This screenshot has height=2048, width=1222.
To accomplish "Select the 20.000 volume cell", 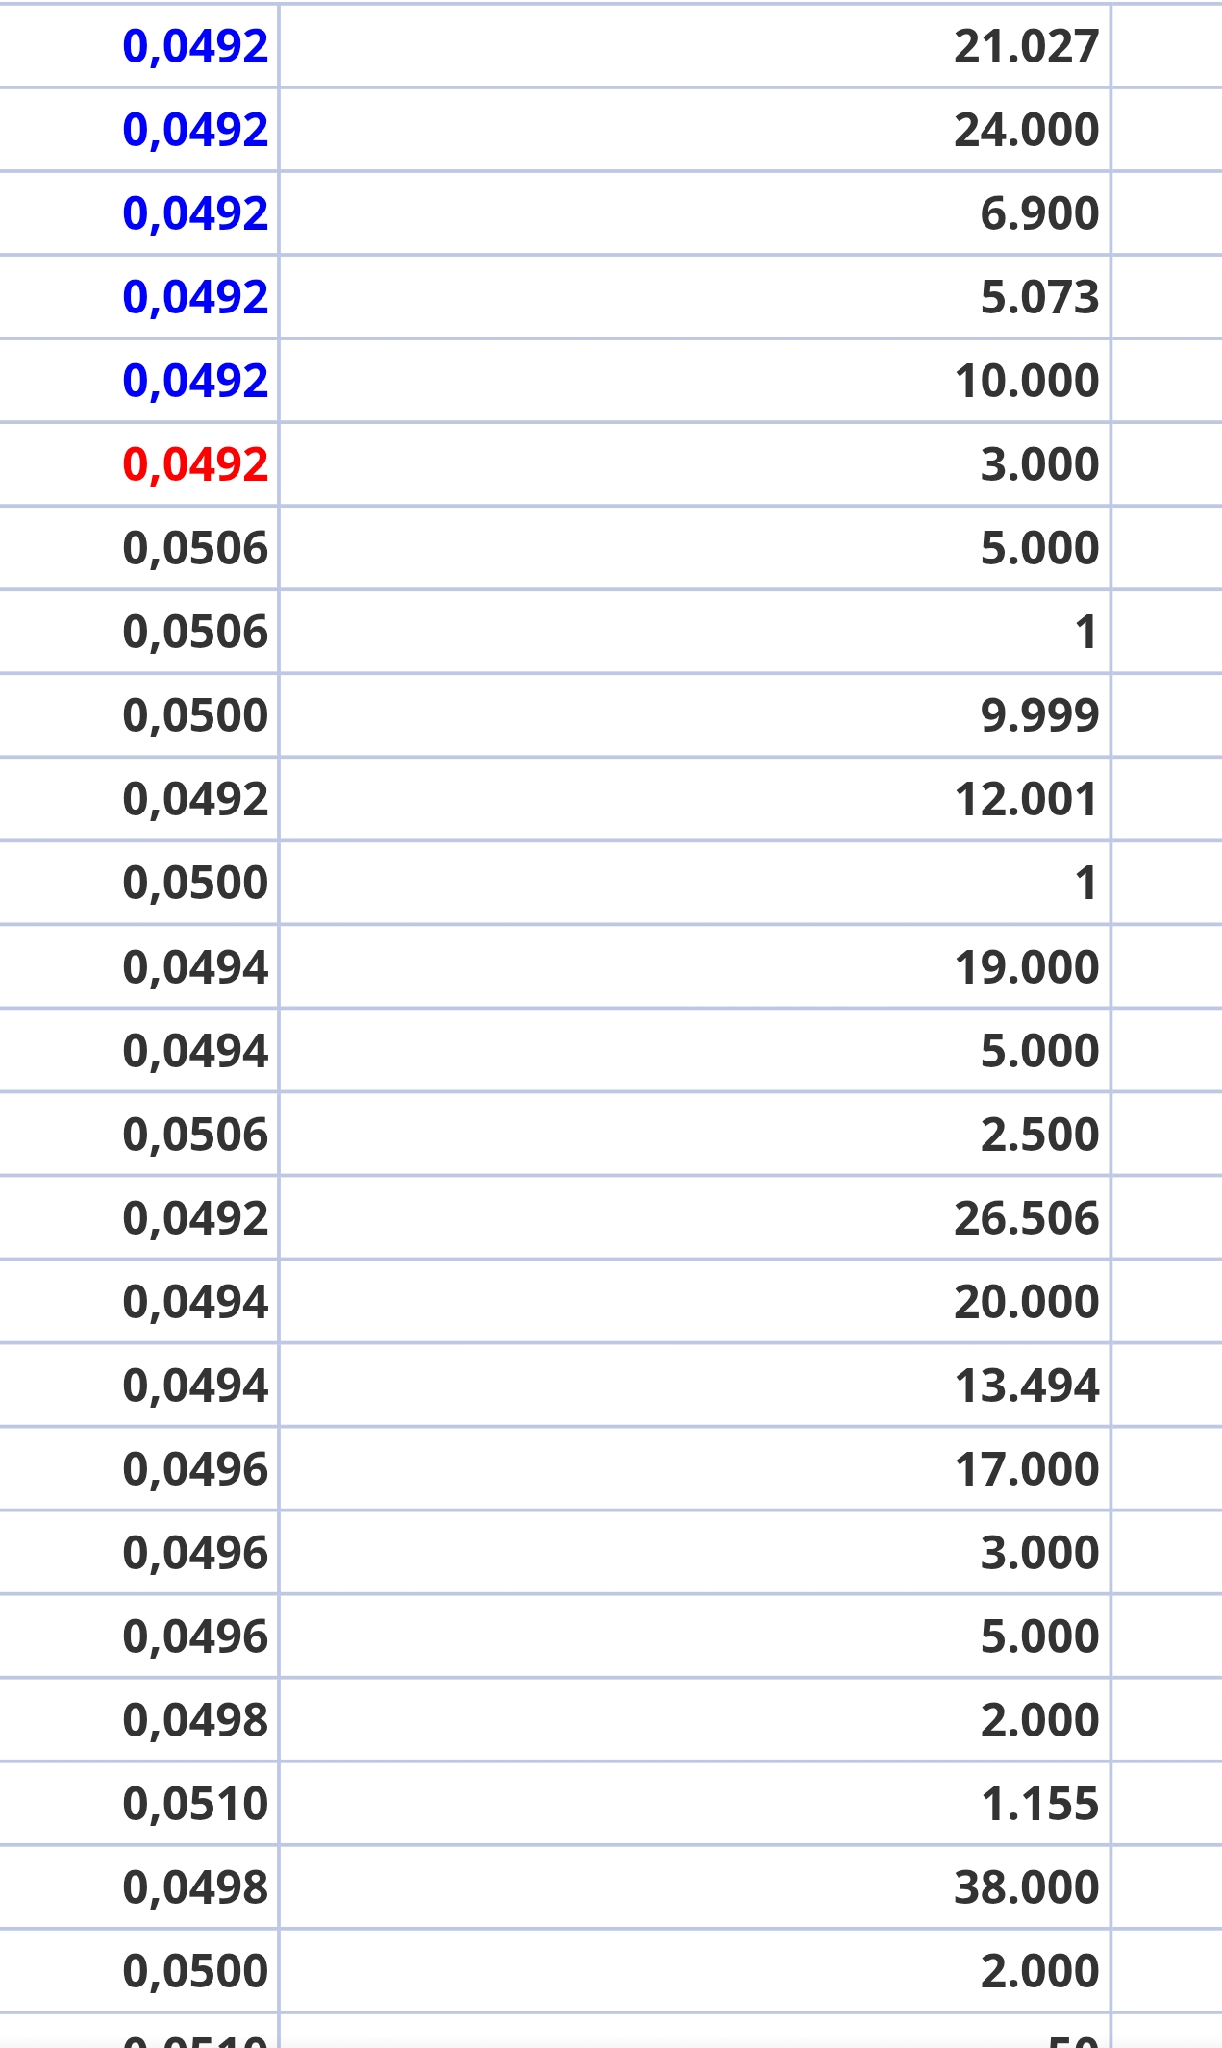I will (695, 1301).
